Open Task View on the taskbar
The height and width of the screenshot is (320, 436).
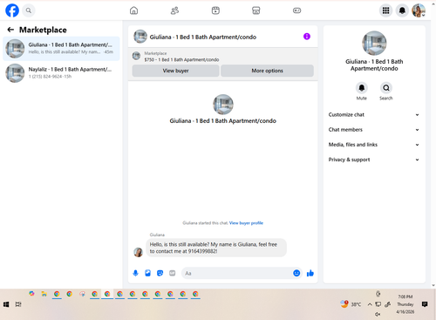point(18,304)
